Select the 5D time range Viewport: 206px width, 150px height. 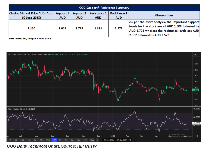pyautogui.click(x=16, y=140)
